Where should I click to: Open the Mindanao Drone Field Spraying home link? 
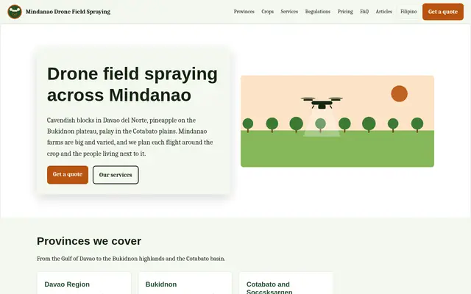59,12
